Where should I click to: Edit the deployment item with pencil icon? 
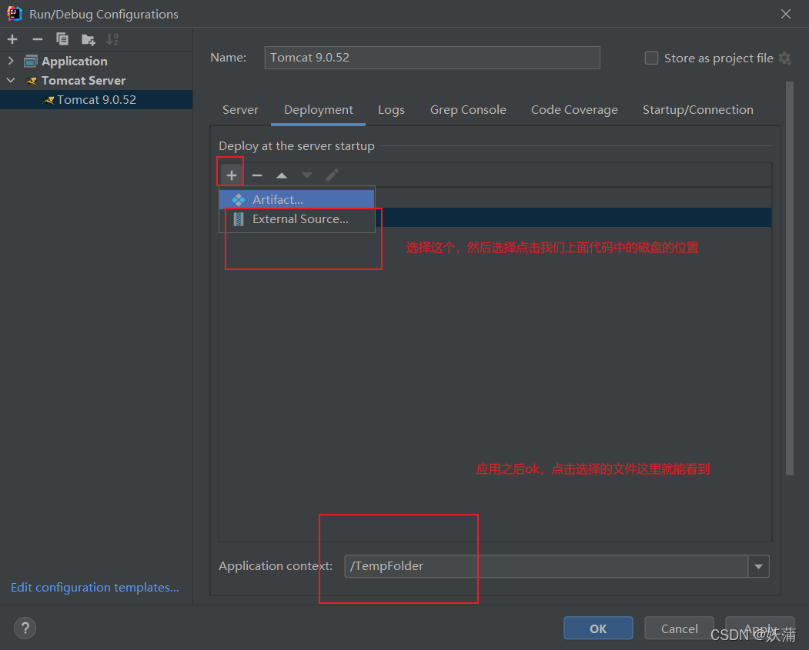[333, 175]
